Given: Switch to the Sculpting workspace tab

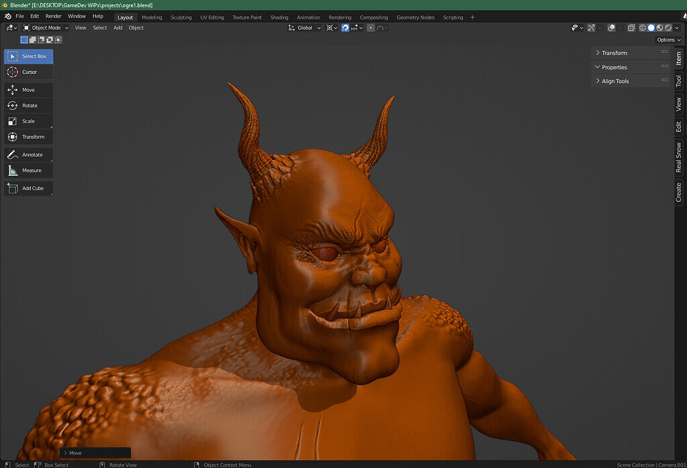Looking at the screenshot, I should (x=181, y=17).
